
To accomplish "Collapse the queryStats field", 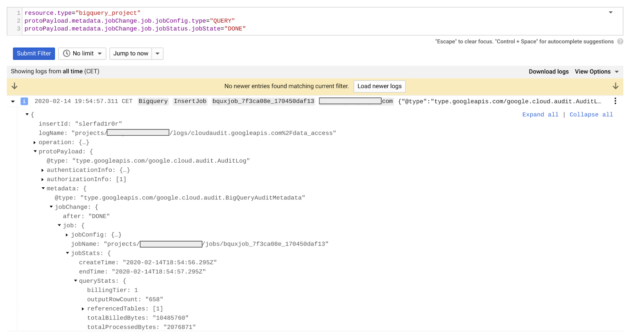I will (x=76, y=281).
